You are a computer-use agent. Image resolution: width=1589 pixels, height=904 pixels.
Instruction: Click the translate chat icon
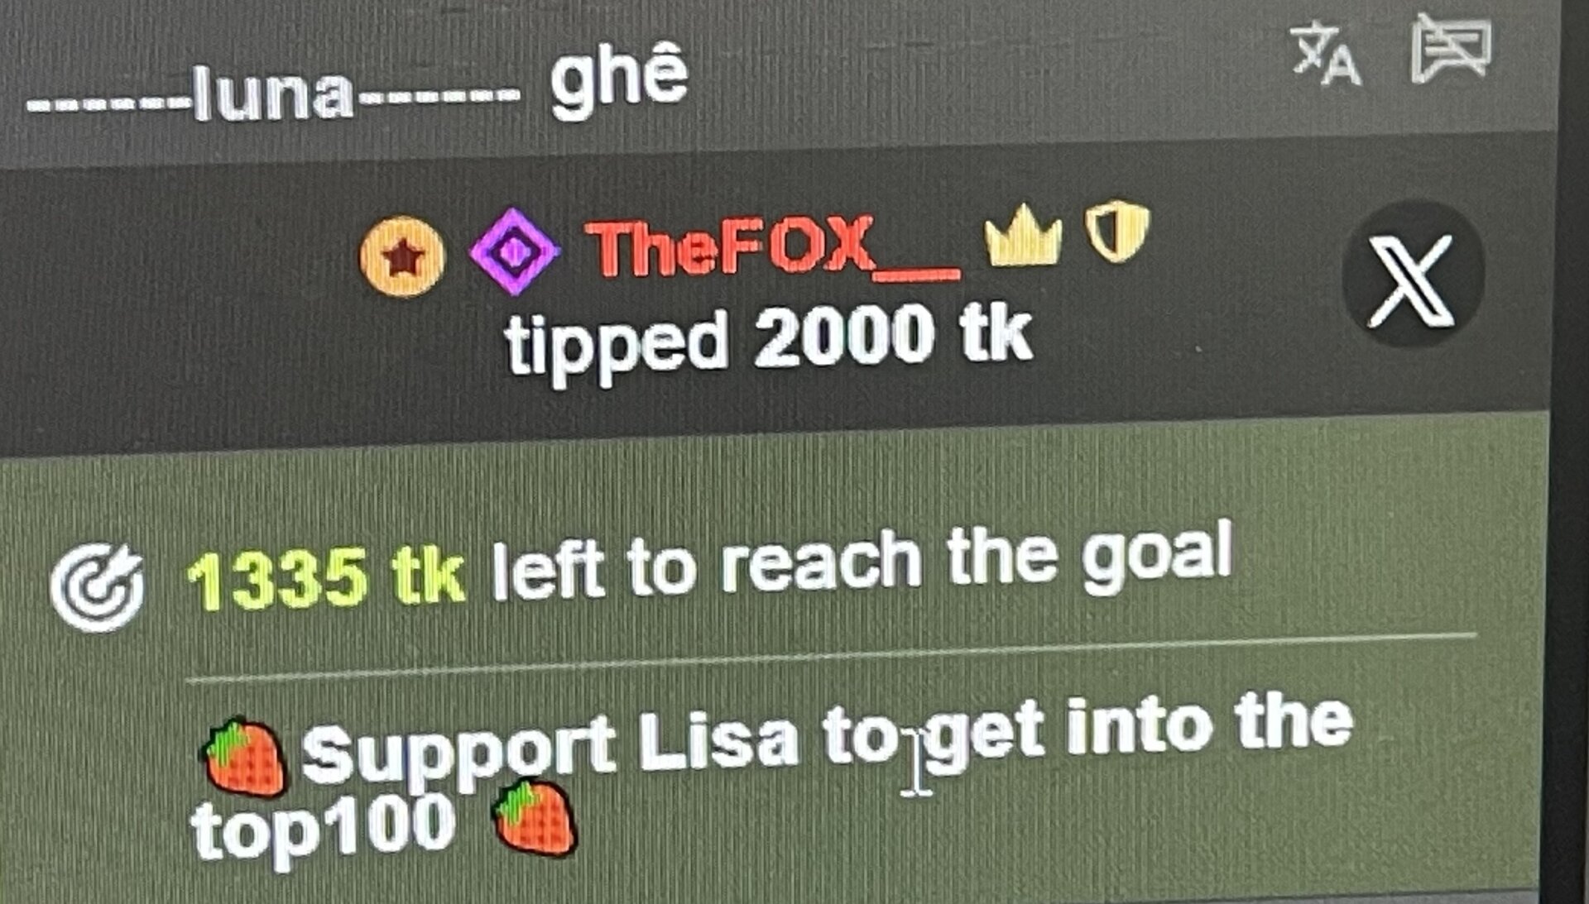(x=1327, y=55)
